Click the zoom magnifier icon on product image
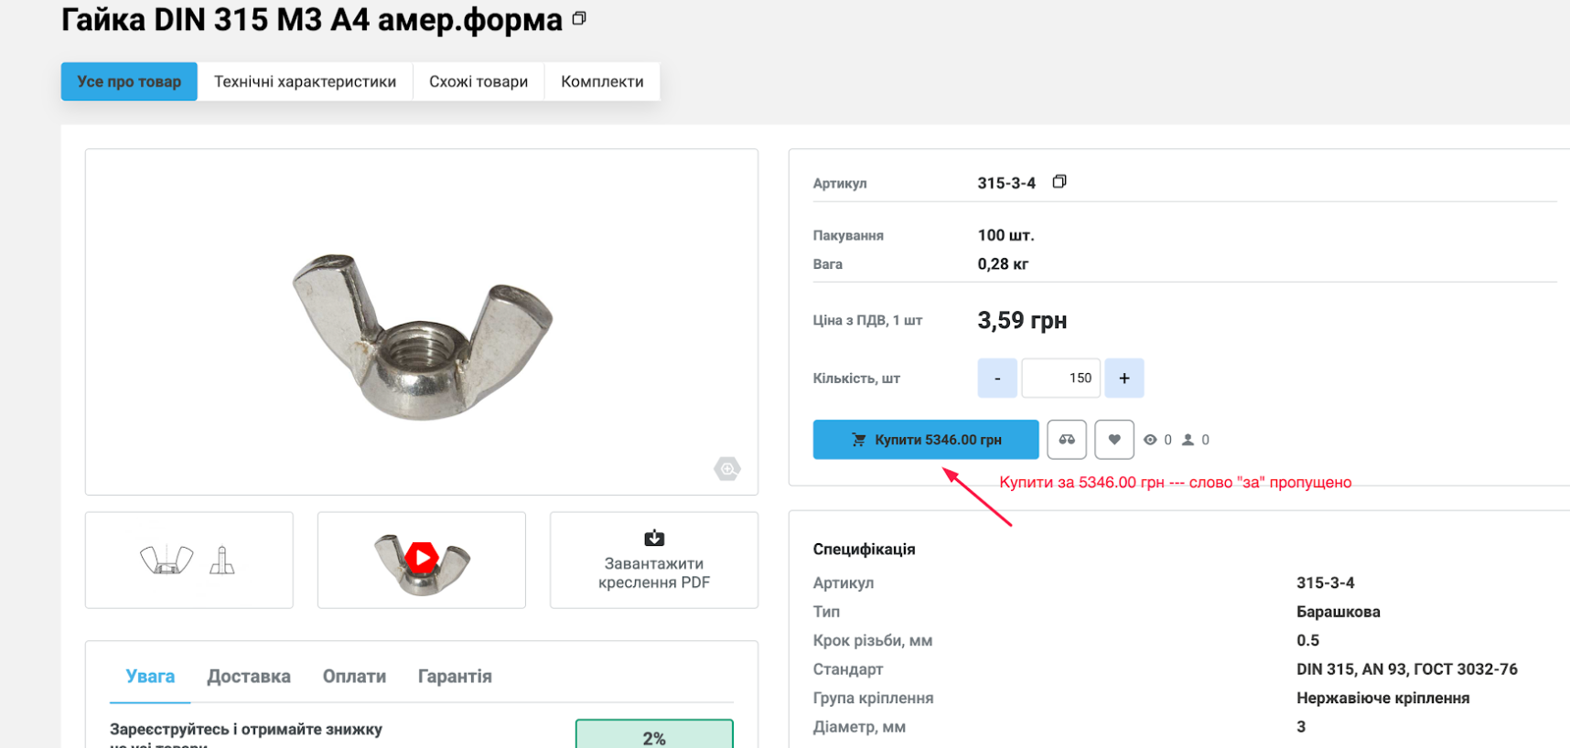1570x748 pixels. tap(727, 469)
